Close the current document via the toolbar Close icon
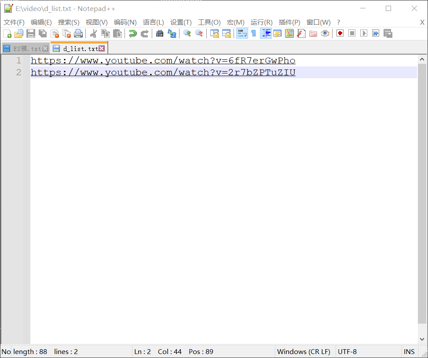 (x=55, y=33)
